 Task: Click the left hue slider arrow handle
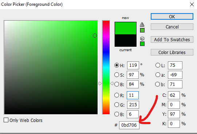pos(100,83)
